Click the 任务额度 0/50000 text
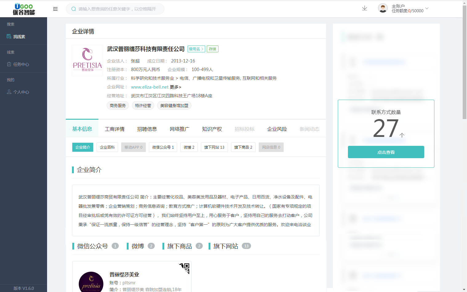Image resolution: width=467 pixels, height=292 pixels. click(x=407, y=11)
